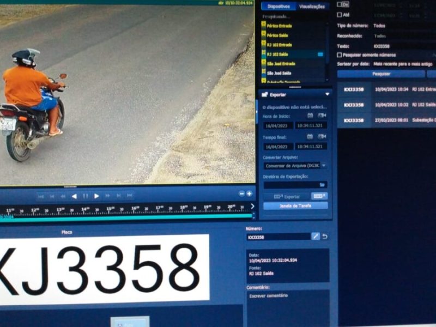The width and height of the screenshot is (436, 327).
Task: Pause the video playback
Action: (85, 196)
